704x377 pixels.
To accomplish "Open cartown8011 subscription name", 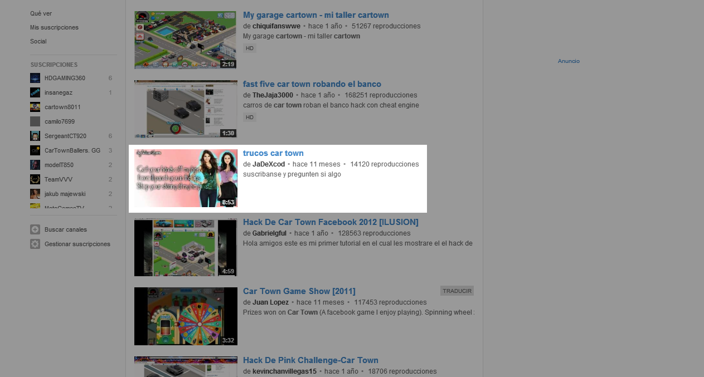I will pyautogui.click(x=62, y=107).
